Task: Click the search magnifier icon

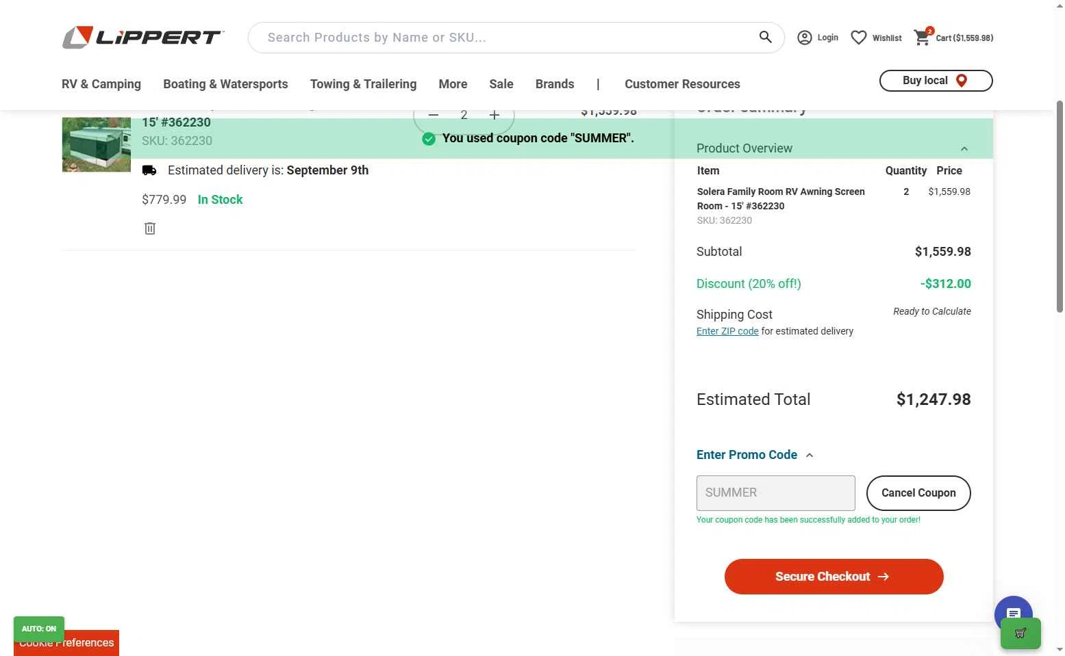Action: [x=765, y=37]
